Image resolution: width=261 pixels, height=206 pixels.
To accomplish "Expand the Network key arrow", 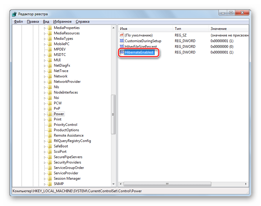I will (x=45, y=77).
